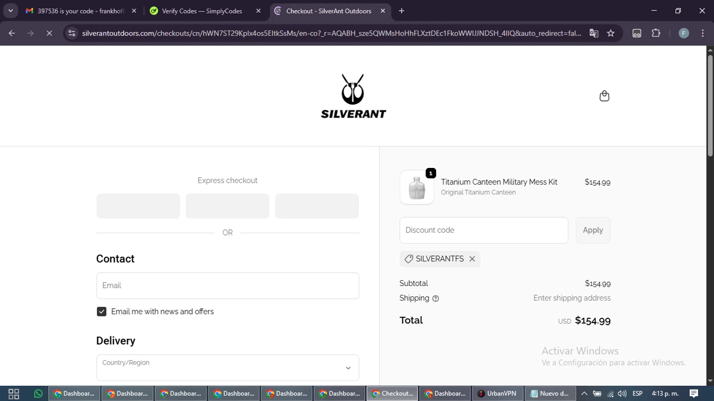The height and width of the screenshot is (401, 714).
Task: Open the tab search dropdown arrow
Action: 10,10
